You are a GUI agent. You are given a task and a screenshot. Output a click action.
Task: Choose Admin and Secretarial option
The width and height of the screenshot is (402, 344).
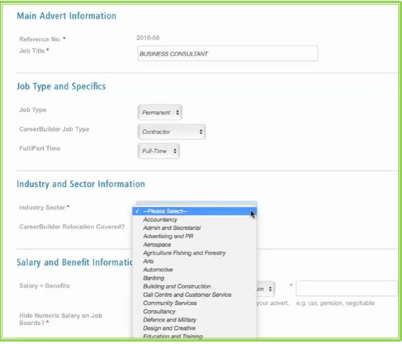(171, 228)
